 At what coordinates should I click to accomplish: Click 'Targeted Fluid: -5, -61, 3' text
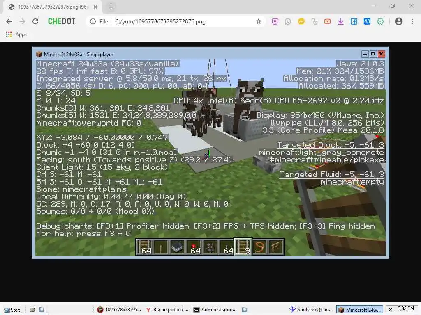(x=332, y=174)
